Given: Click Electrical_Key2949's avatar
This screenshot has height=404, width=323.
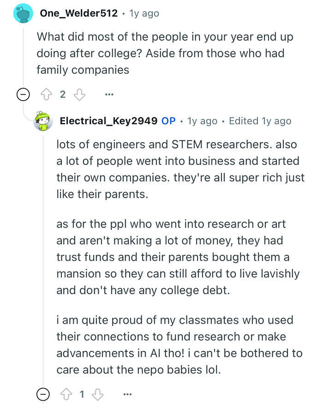Looking at the screenshot, I should click(43, 121).
